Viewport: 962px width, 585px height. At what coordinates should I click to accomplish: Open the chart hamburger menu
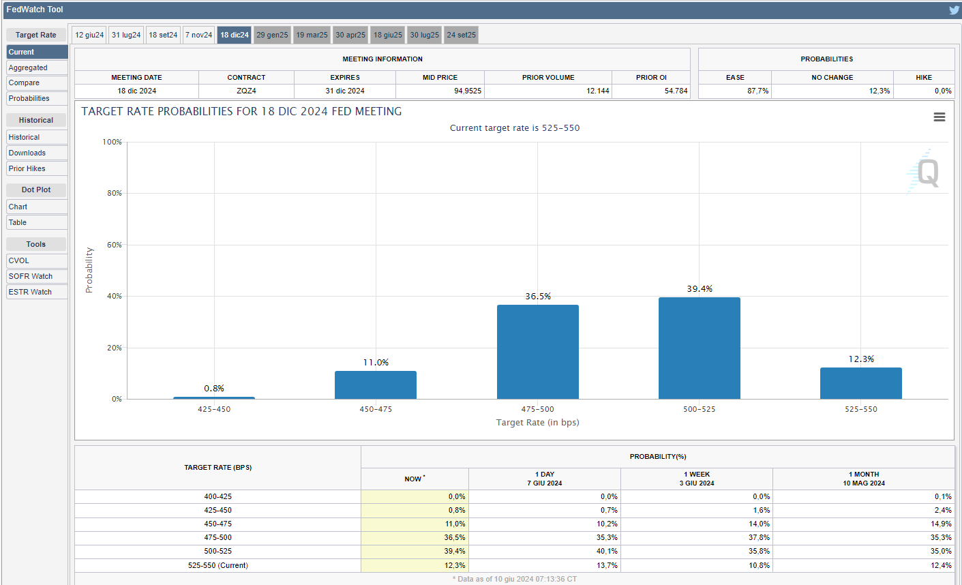[x=939, y=117]
